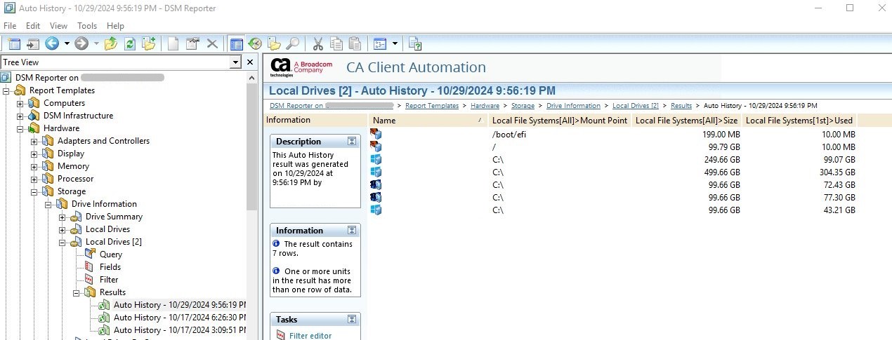892x340 pixels.
Task: Click the Hardware breadcrumb link
Action: pos(485,106)
